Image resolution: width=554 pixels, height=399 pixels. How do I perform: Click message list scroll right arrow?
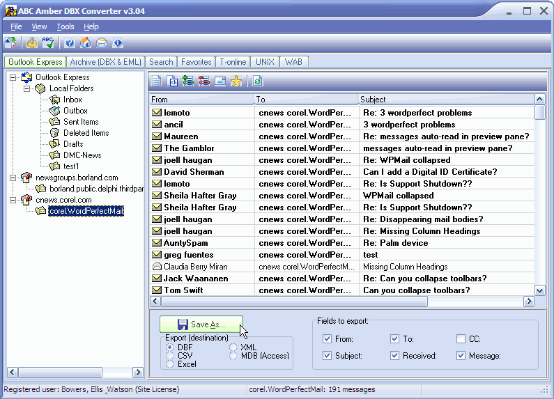click(529, 302)
